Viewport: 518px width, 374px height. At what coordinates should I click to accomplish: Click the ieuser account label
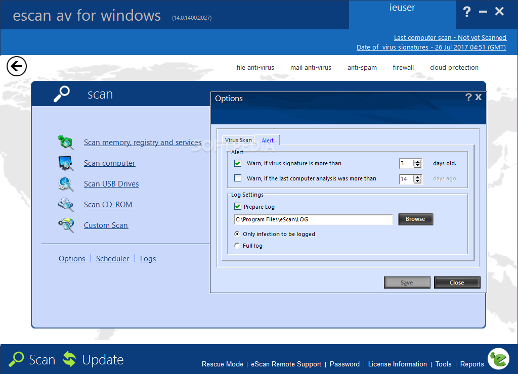(x=402, y=8)
